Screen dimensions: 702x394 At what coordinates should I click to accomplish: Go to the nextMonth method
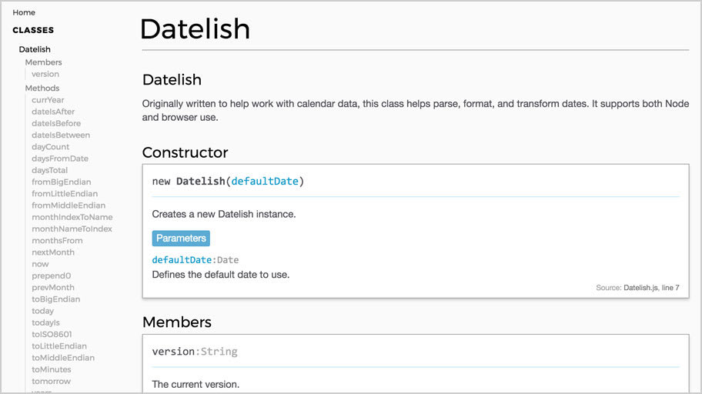point(53,252)
